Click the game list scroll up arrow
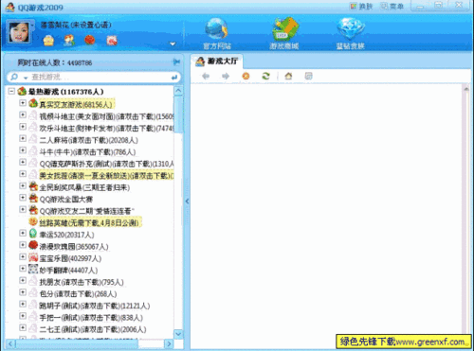Image resolution: width=474 pixels, height=351 pixels. point(178,91)
